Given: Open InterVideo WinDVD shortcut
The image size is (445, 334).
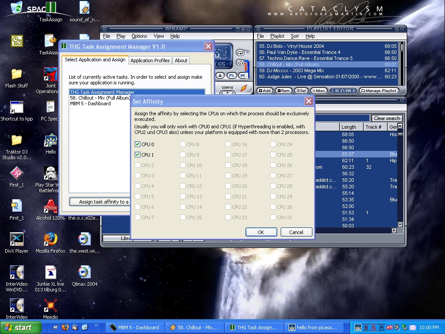Looking at the screenshot, I should pyautogui.click(x=17, y=279).
